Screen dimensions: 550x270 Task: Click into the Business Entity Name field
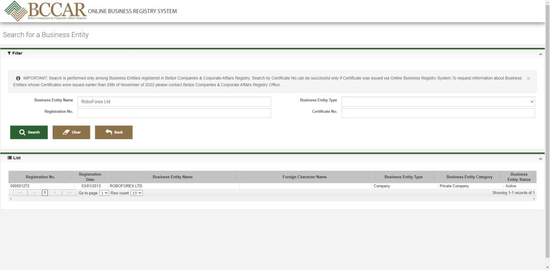click(x=174, y=102)
